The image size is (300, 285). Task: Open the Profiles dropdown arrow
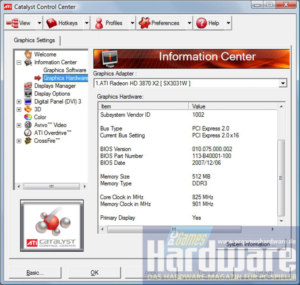132,23
